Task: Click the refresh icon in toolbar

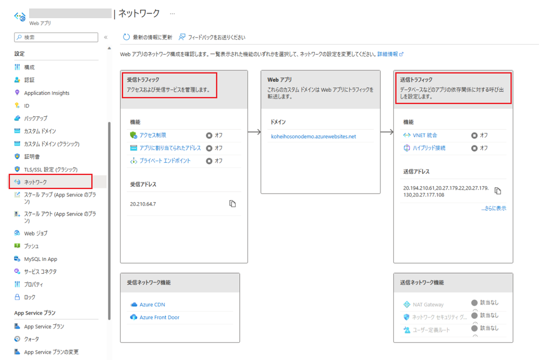Action: [x=126, y=37]
